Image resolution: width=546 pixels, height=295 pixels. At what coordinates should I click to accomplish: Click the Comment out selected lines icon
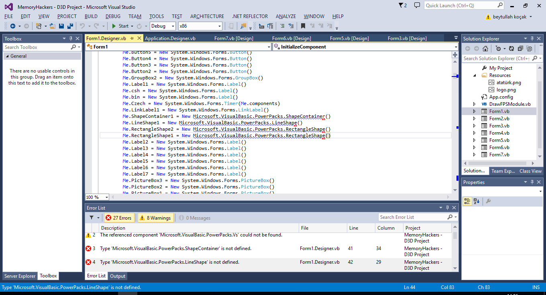tap(282, 26)
